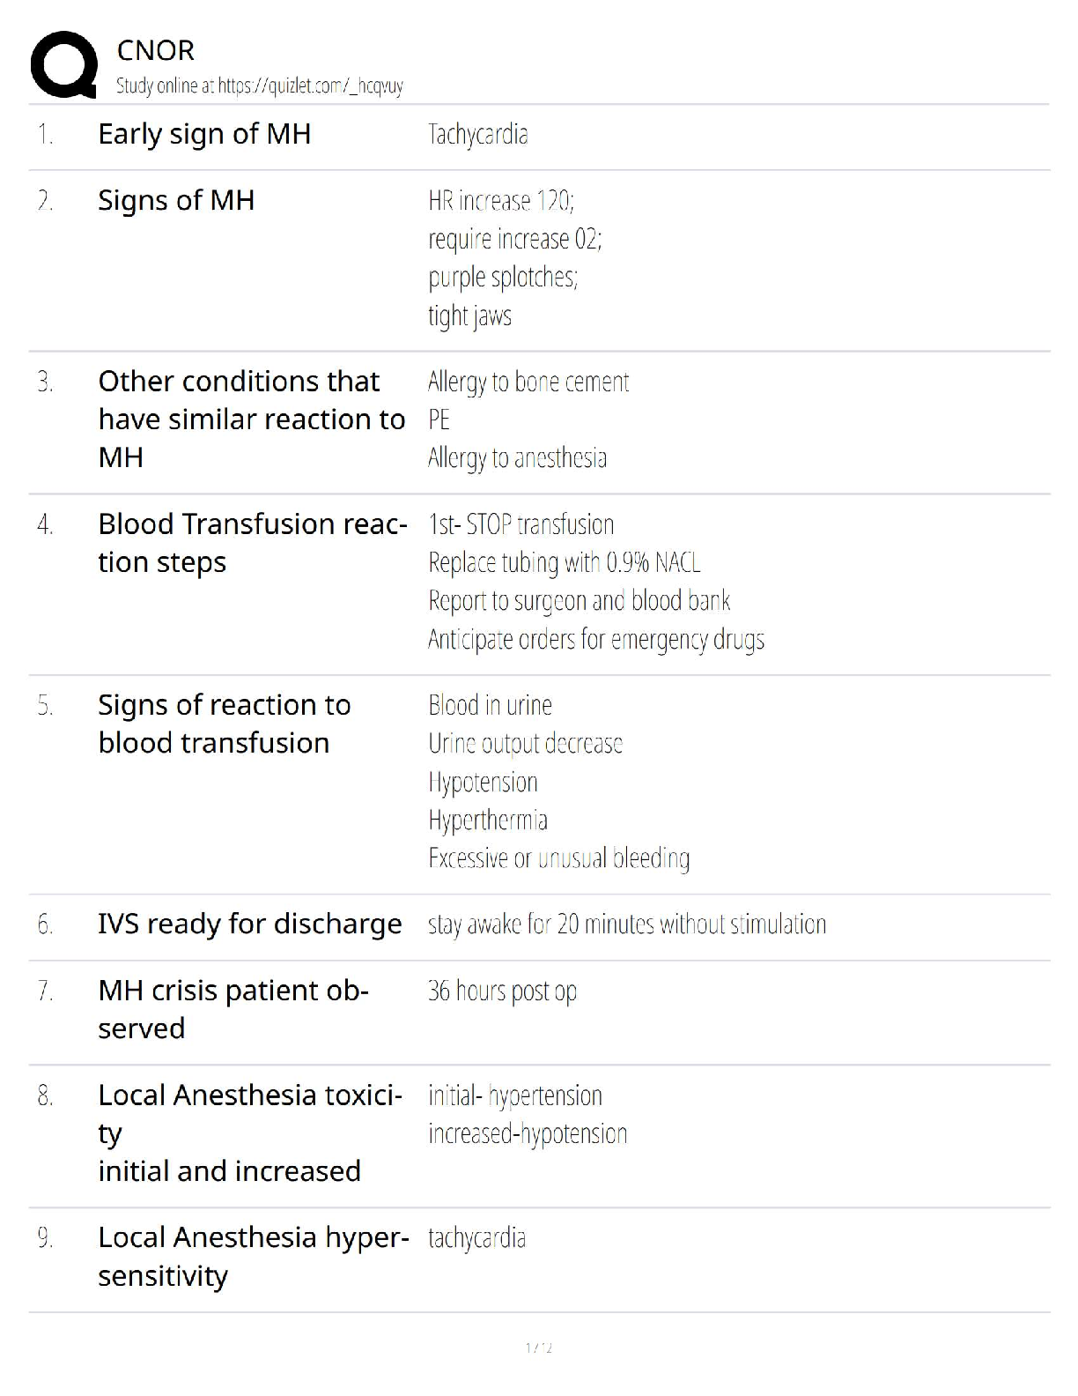Click '36 hours post op' definition
Viewport: 1078px width, 1396px height.
[502, 991]
